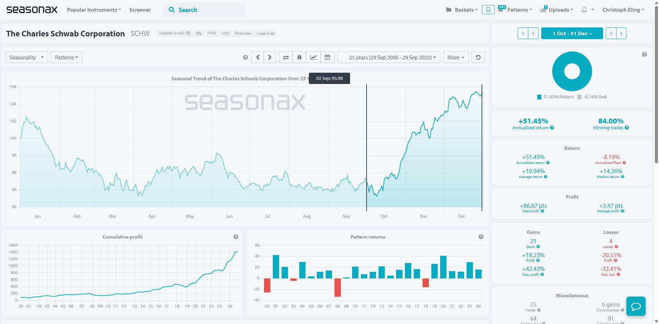This screenshot has height=324, width=659.
Task: Expand the Seasonality dropdown
Action: point(26,58)
